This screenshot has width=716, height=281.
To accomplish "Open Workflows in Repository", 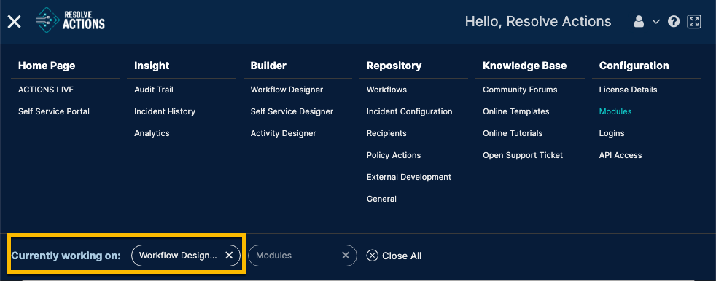I will [x=386, y=90].
